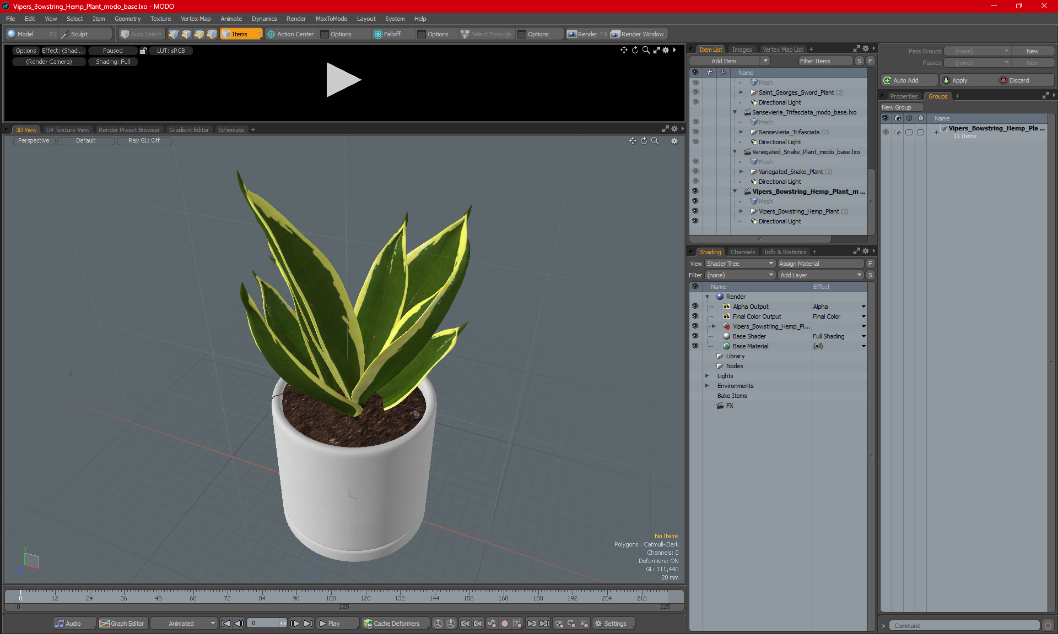1058x634 pixels.
Task: Click the record keyframe button
Action: pyautogui.click(x=504, y=624)
